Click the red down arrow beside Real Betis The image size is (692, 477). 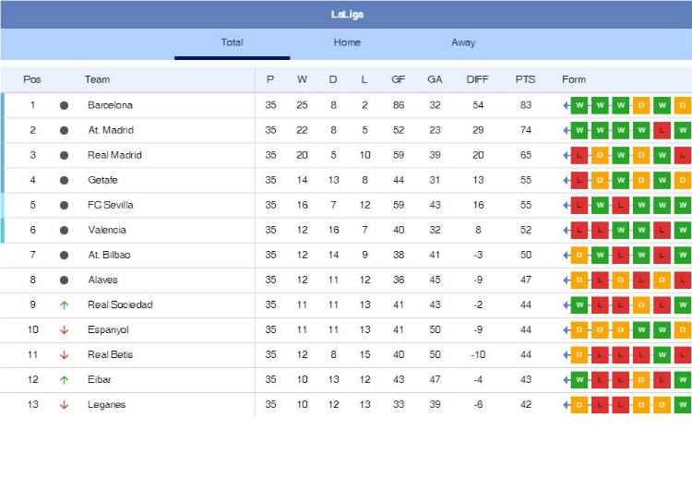pyautogui.click(x=64, y=354)
